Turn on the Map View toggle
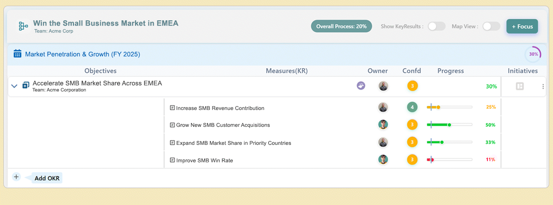This screenshot has width=553, height=205. click(491, 26)
